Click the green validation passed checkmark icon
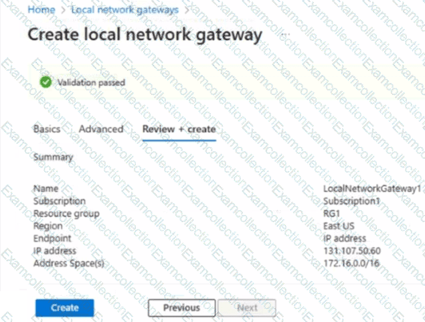 45,82
